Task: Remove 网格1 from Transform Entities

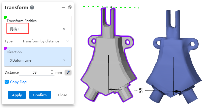Action: [64, 29]
